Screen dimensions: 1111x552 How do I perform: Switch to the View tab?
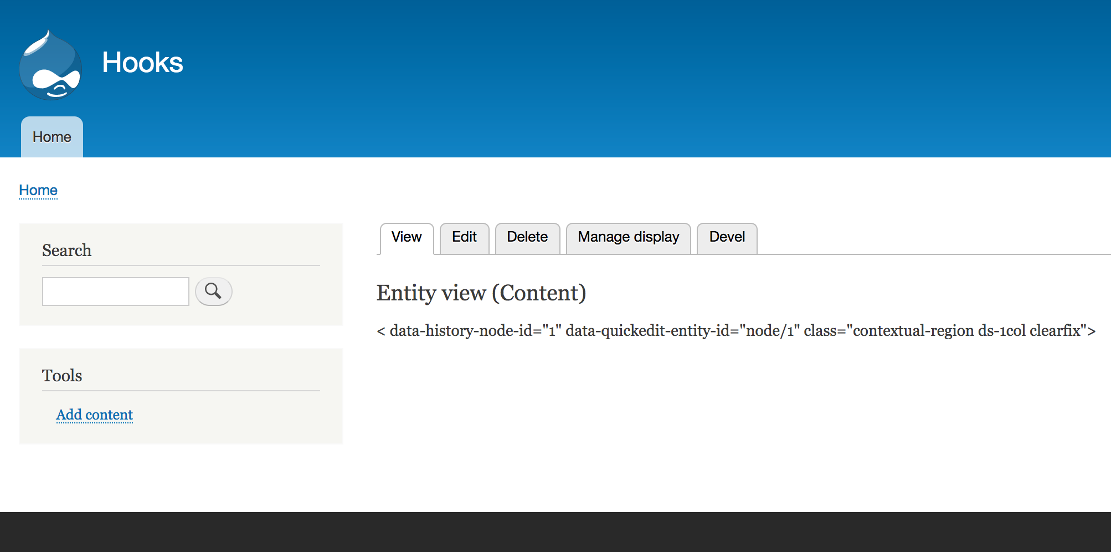point(407,237)
